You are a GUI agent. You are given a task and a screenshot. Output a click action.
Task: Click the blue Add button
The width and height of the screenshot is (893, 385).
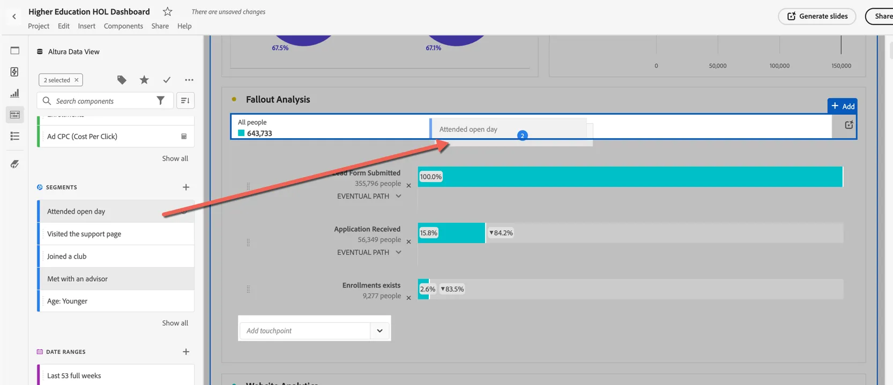[x=842, y=106]
